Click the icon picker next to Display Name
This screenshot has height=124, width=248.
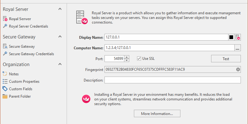click(x=238, y=38)
